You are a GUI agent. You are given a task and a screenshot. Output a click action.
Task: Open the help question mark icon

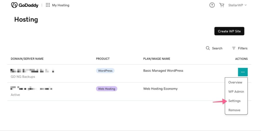click(x=212, y=5)
